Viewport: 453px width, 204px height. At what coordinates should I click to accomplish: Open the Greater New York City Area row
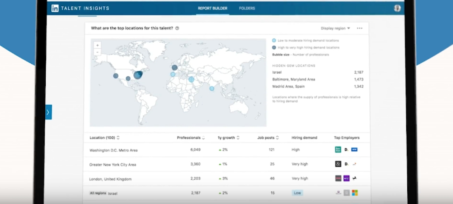112,165
